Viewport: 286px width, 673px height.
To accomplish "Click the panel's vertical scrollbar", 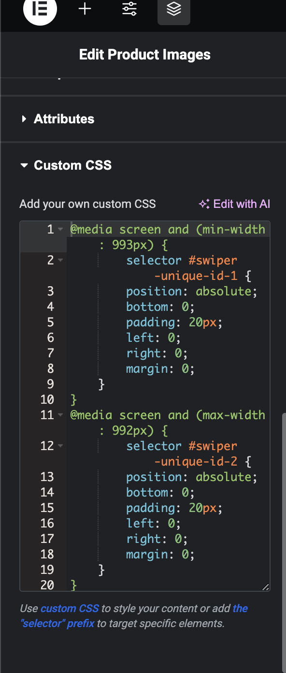I will pyautogui.click(x=284, y=541).
